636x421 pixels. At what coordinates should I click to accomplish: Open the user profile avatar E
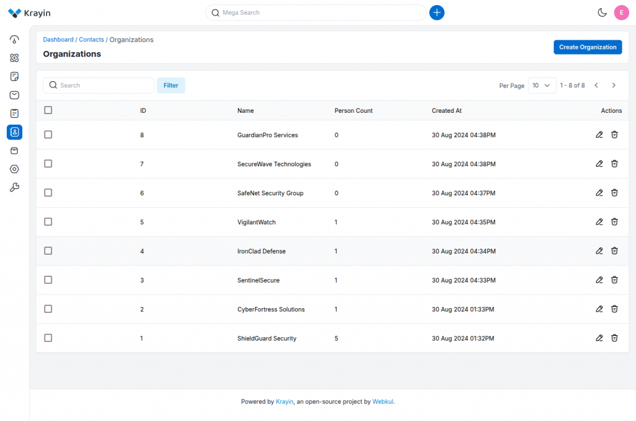pos(621,12)
